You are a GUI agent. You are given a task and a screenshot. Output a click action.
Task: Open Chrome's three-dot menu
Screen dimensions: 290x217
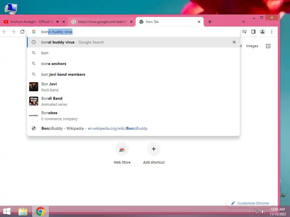pyautogui.click(x=272, y=32)
